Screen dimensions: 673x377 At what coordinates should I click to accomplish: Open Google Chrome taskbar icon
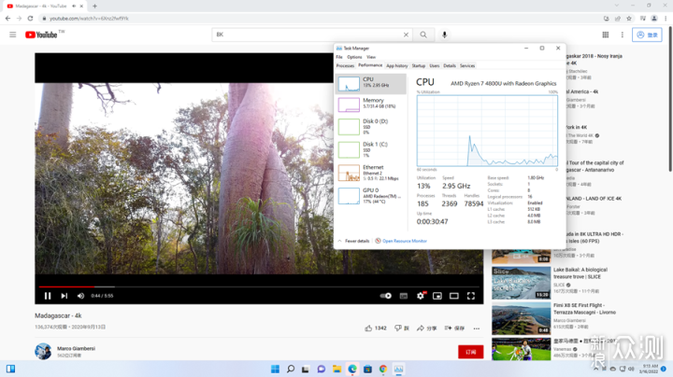pyautogui.click(x=383, y=369)
